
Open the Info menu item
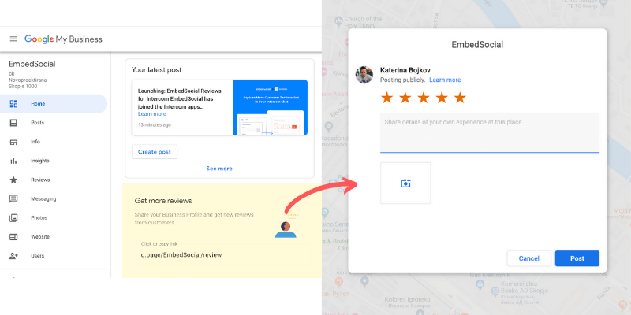54,142
